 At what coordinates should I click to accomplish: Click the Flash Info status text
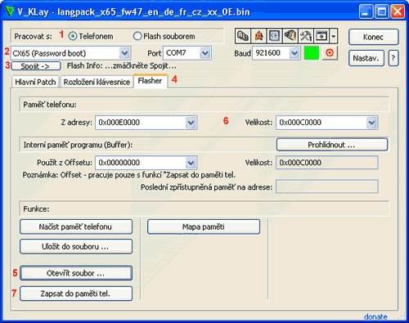[122, 66]
